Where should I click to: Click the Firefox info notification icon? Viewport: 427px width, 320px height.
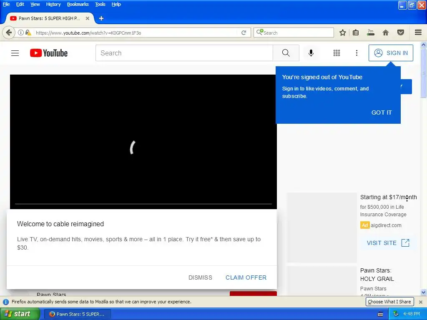coord(6,302)
